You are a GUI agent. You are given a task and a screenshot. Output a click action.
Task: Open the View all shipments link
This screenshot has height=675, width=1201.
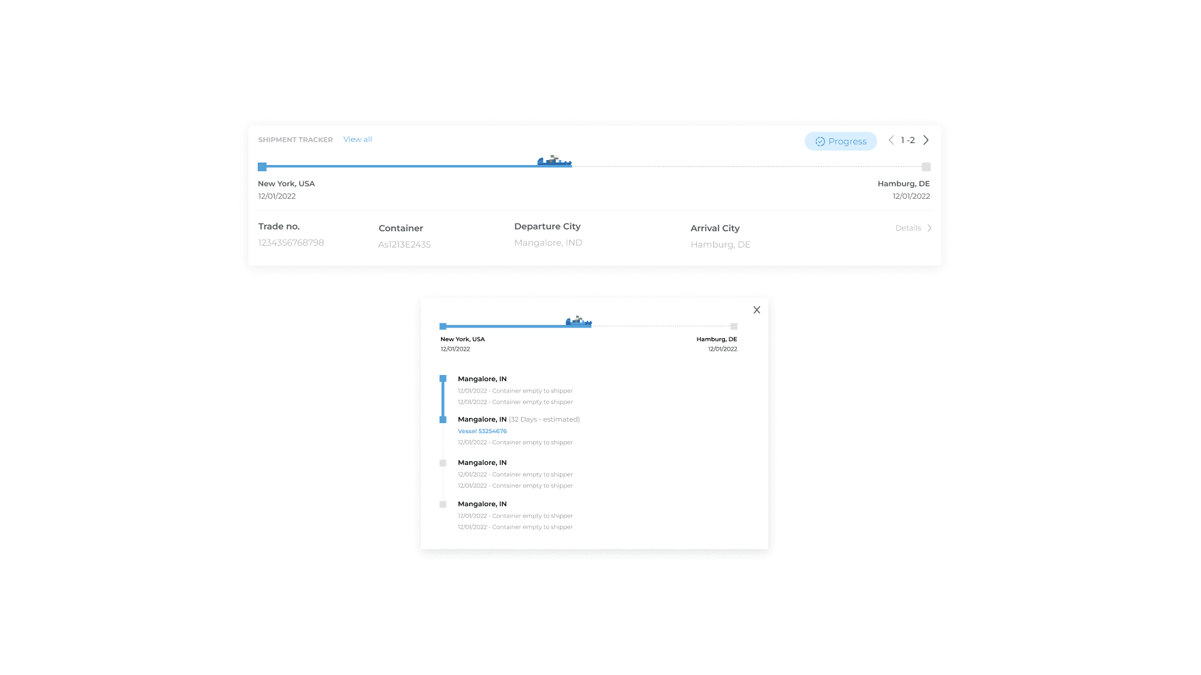357,139
